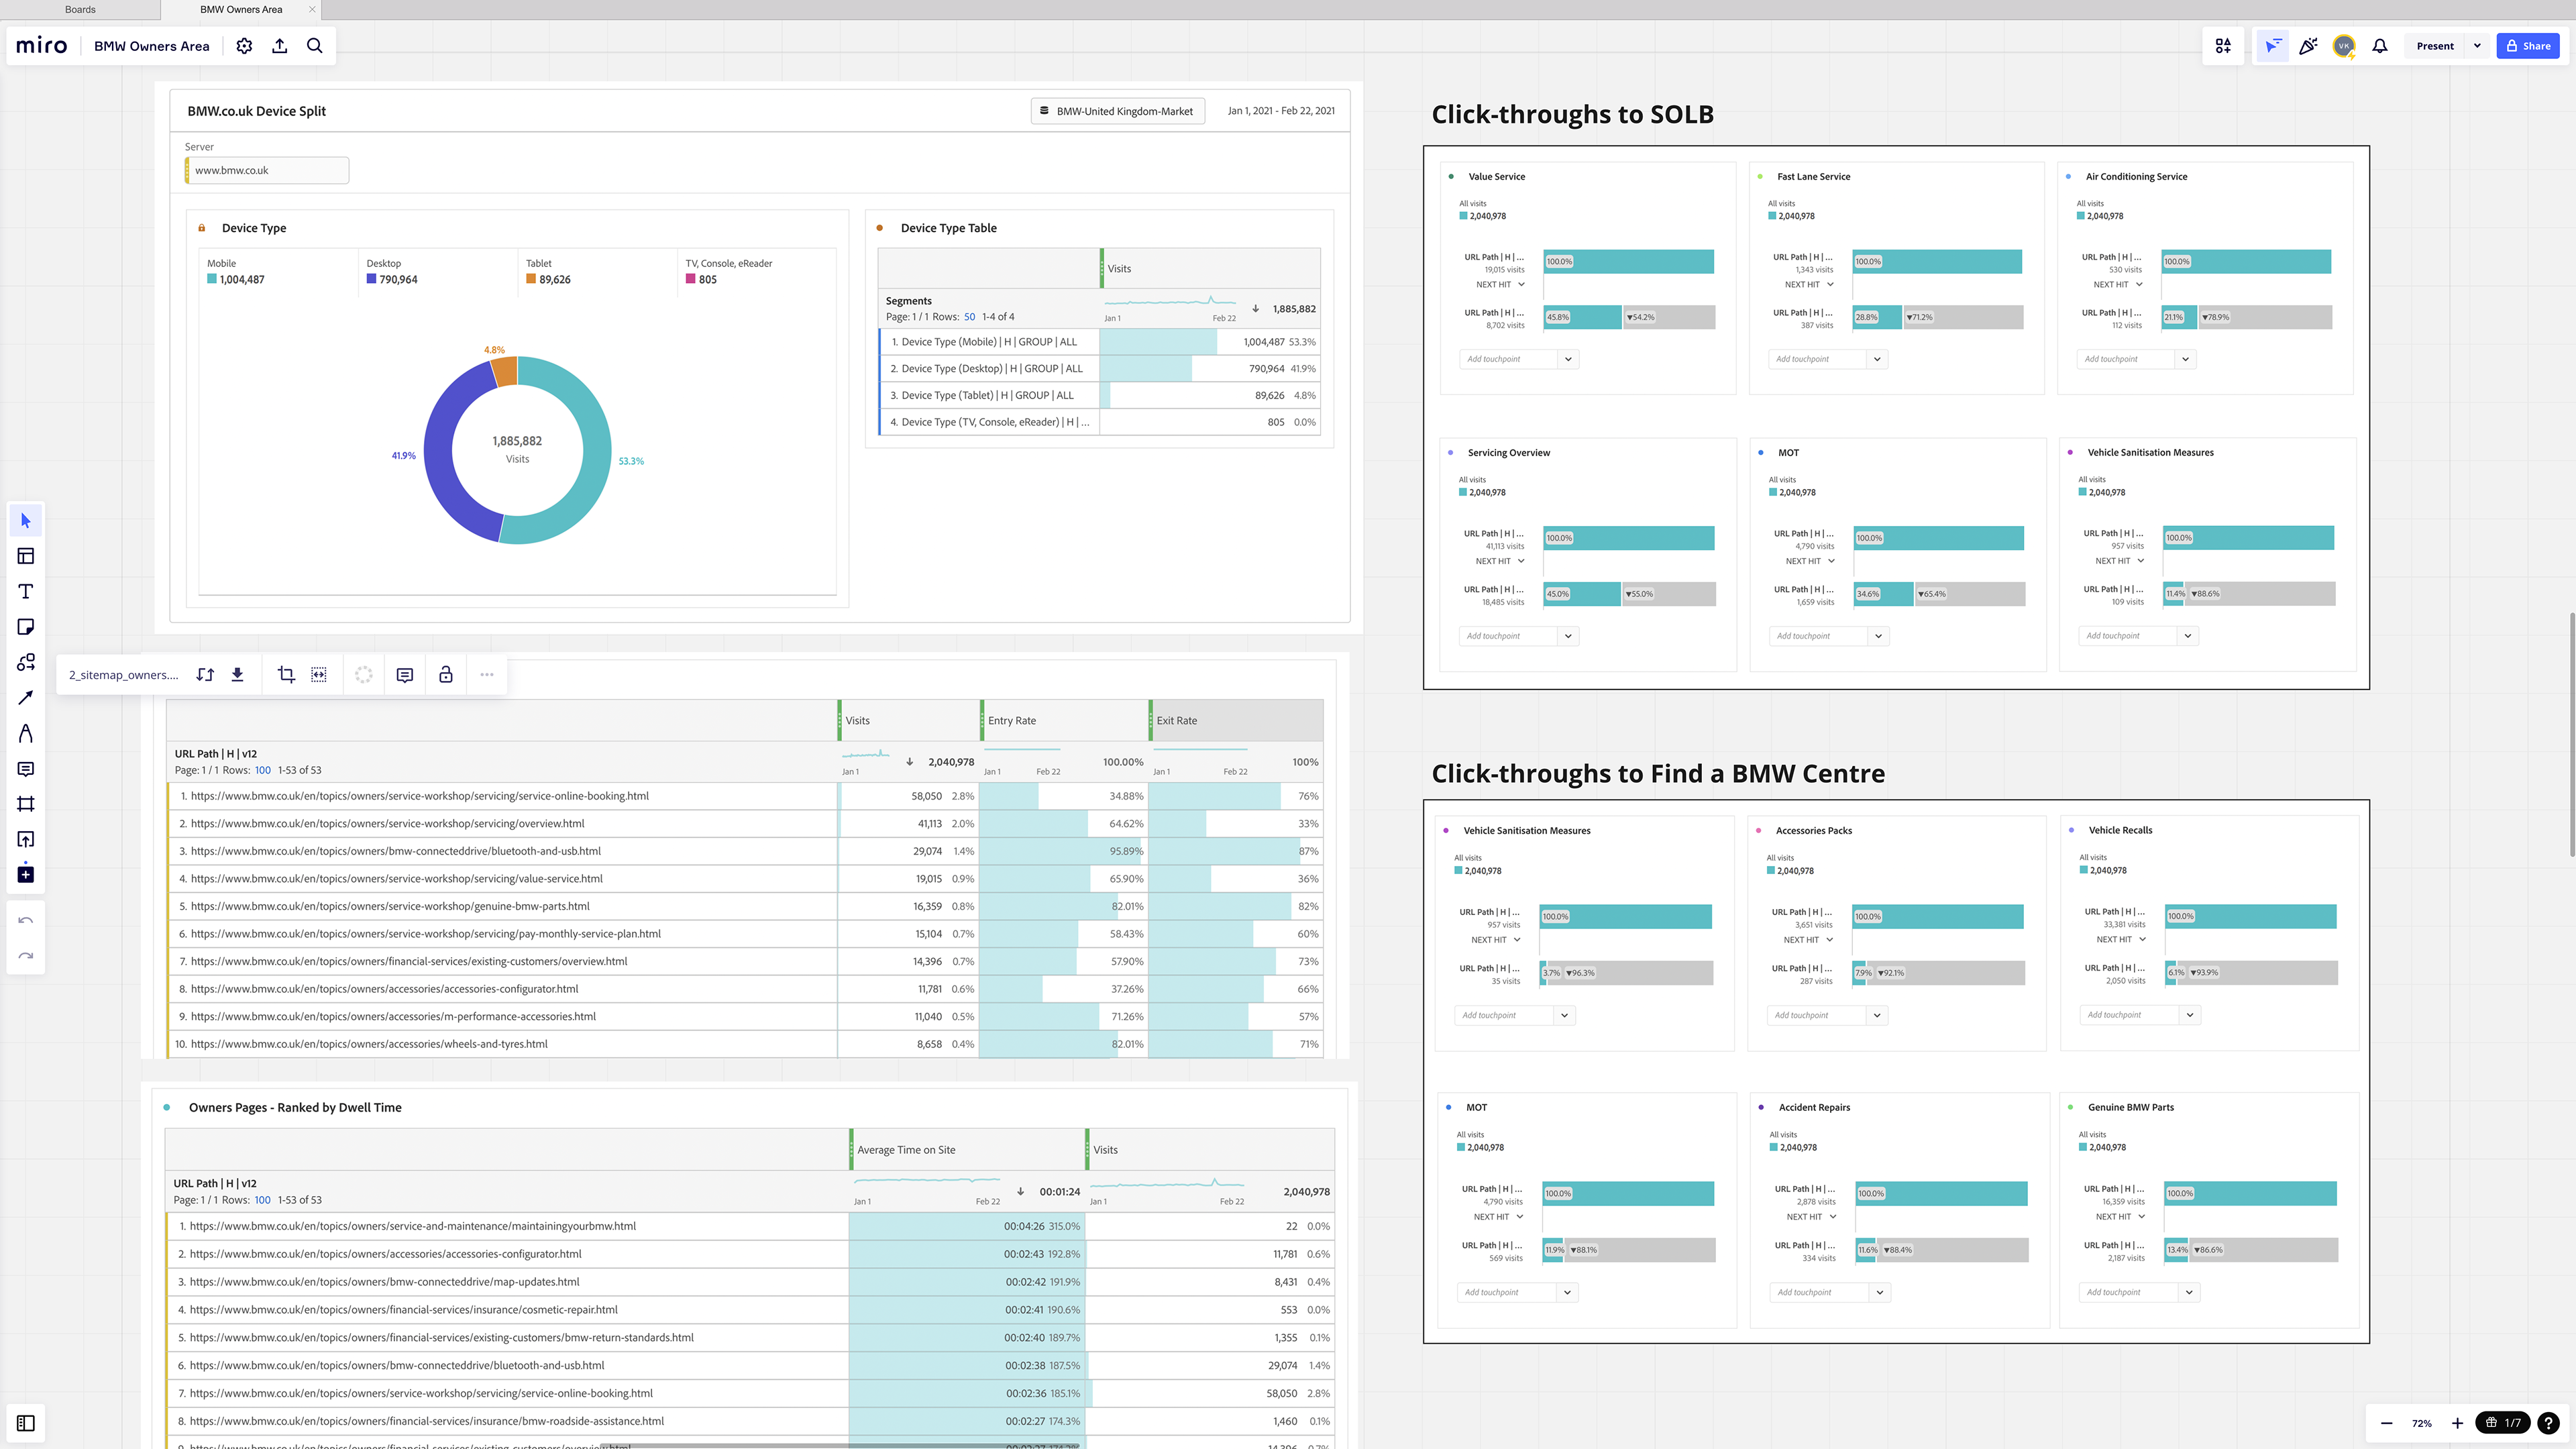This screenshot has height=1449, width=2576.
Task: Select the Connection line arrow tool
Action: 26,697
